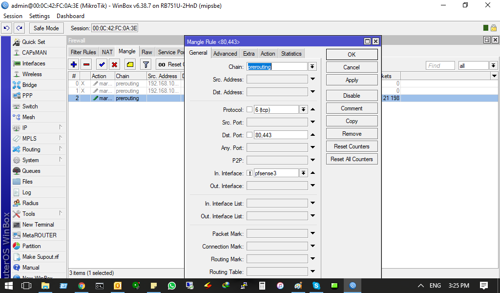Viewport: 500px width, 293px height.
Task: Click the Find search field
Action: click(440, 65)
